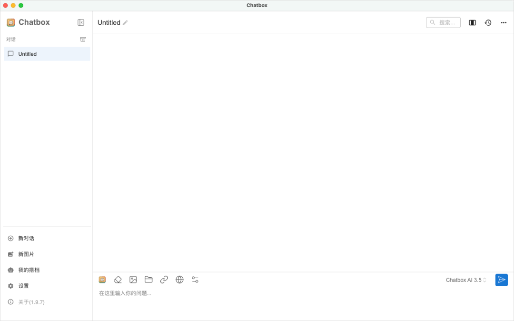Screen dimensions: 514x321
Task: Click the 对话 section label
Action: (x=11, y=40)
